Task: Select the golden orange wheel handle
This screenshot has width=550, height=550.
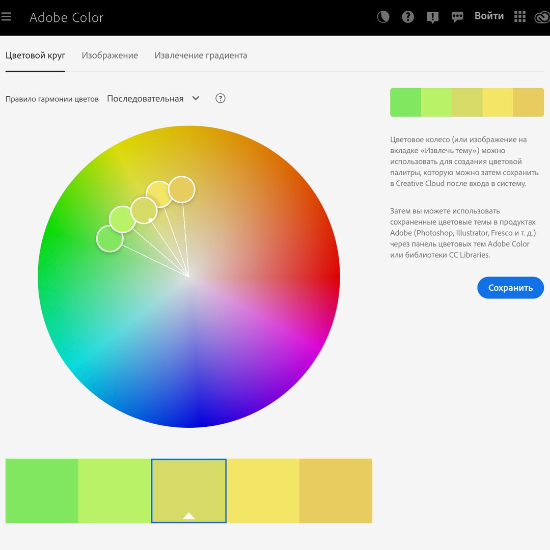Action: (x=182, y=189)
